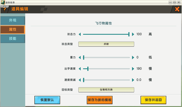
Task: Switch to the 技能 tab
Action: 13,39
